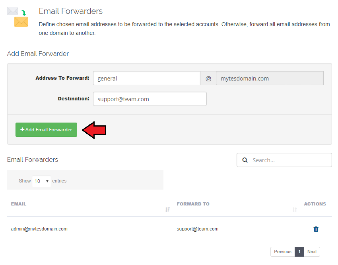This screenshot has height=265, width=338.
Task: Delete the admin@mytesdomain.com forwarder
Action: [316, 229]
